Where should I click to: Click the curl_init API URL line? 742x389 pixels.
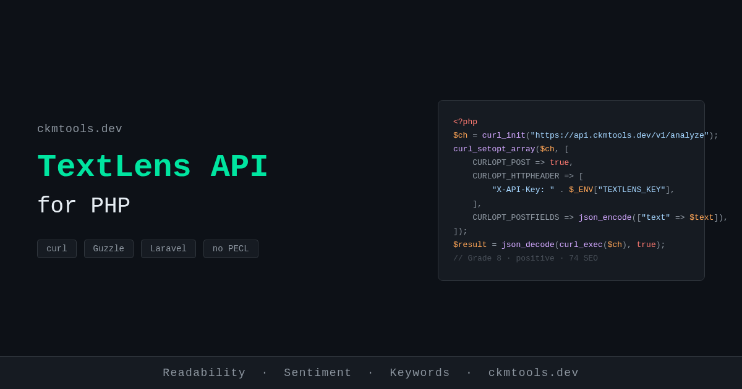586,136
